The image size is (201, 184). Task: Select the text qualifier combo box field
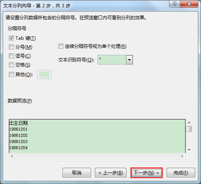112,60
